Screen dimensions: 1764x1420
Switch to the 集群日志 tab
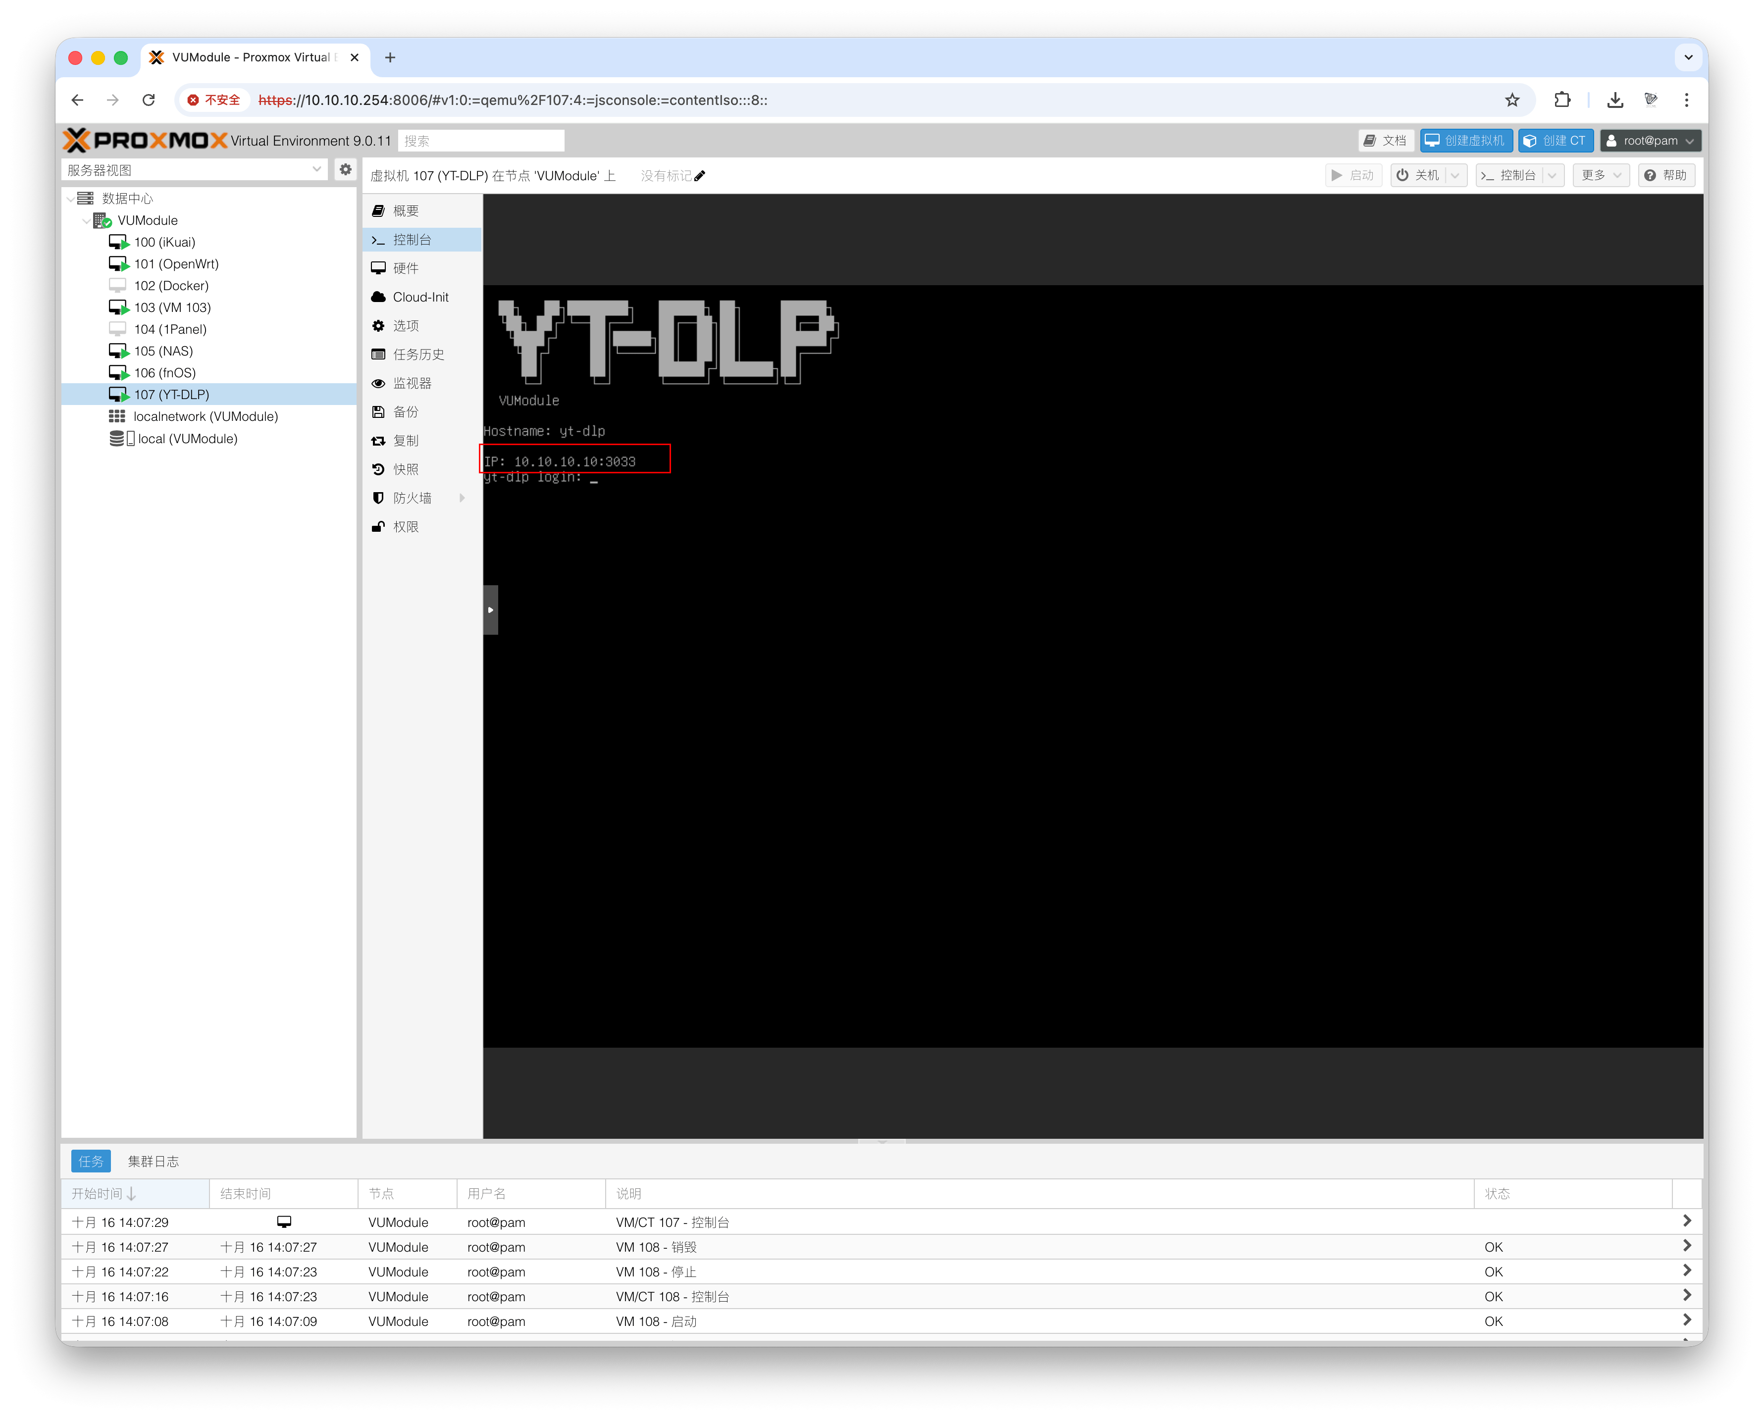pyautogui.click(x=153, y=1161)
